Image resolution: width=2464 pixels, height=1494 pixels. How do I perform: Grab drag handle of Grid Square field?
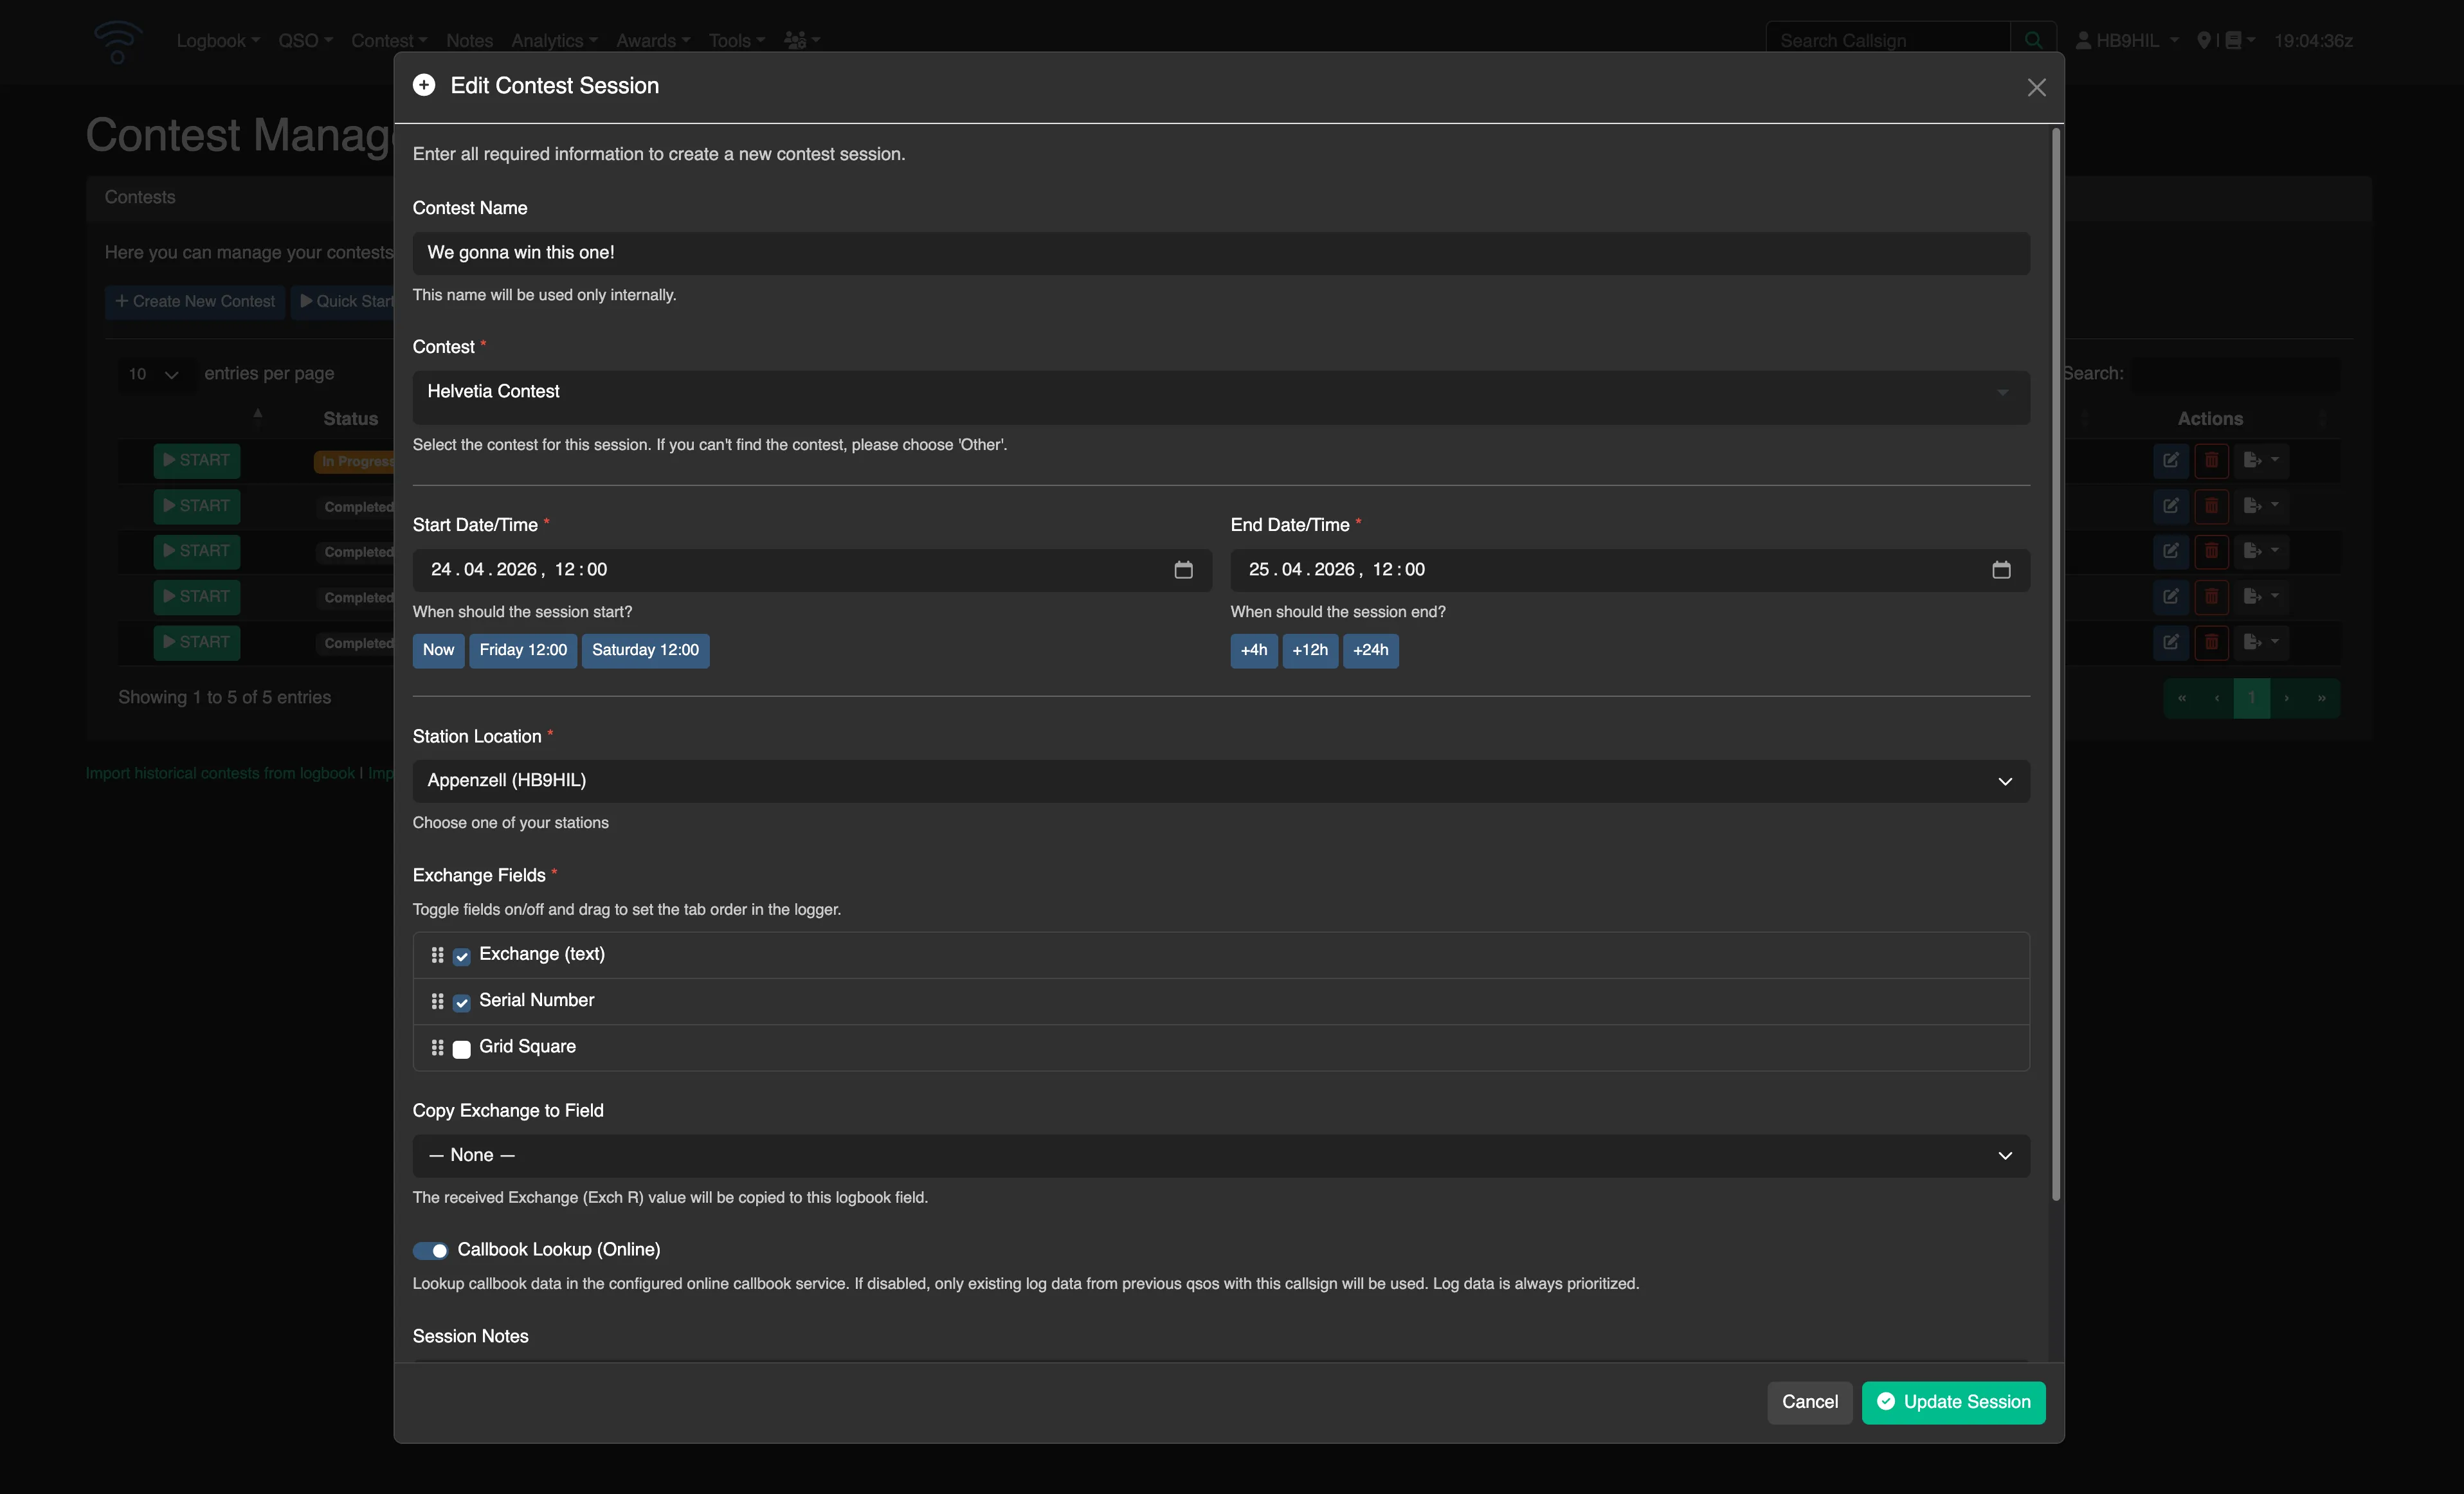[437, 1047]
